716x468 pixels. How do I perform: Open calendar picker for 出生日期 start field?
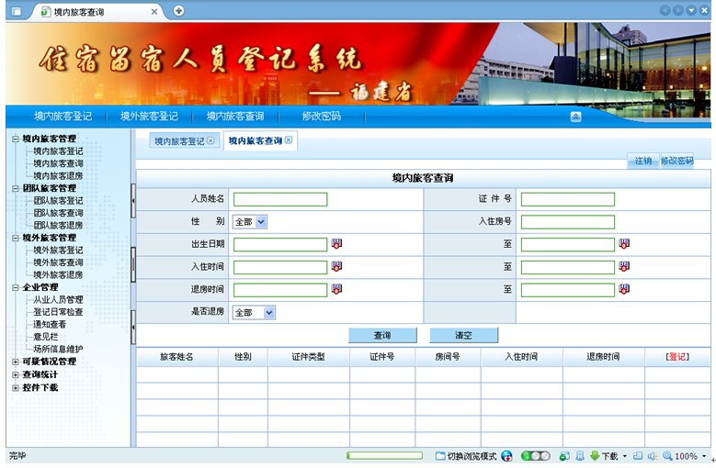(x=336, y=244)
